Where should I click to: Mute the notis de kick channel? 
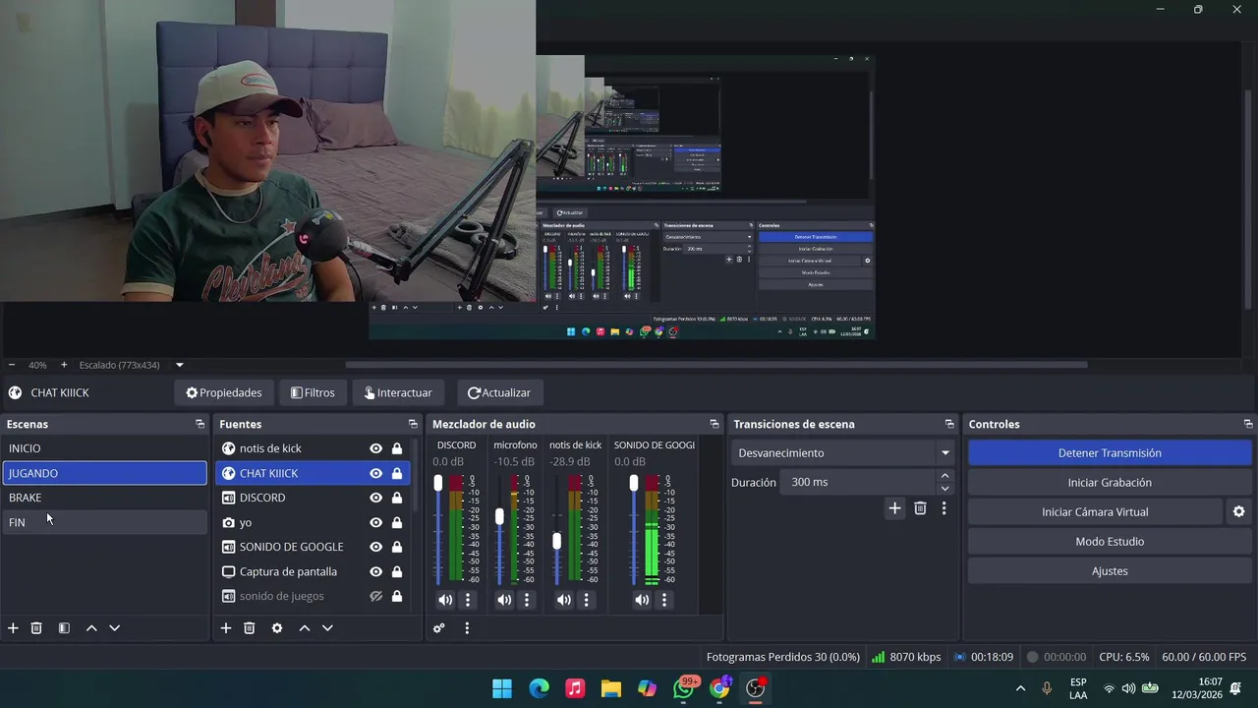point(563,599)
